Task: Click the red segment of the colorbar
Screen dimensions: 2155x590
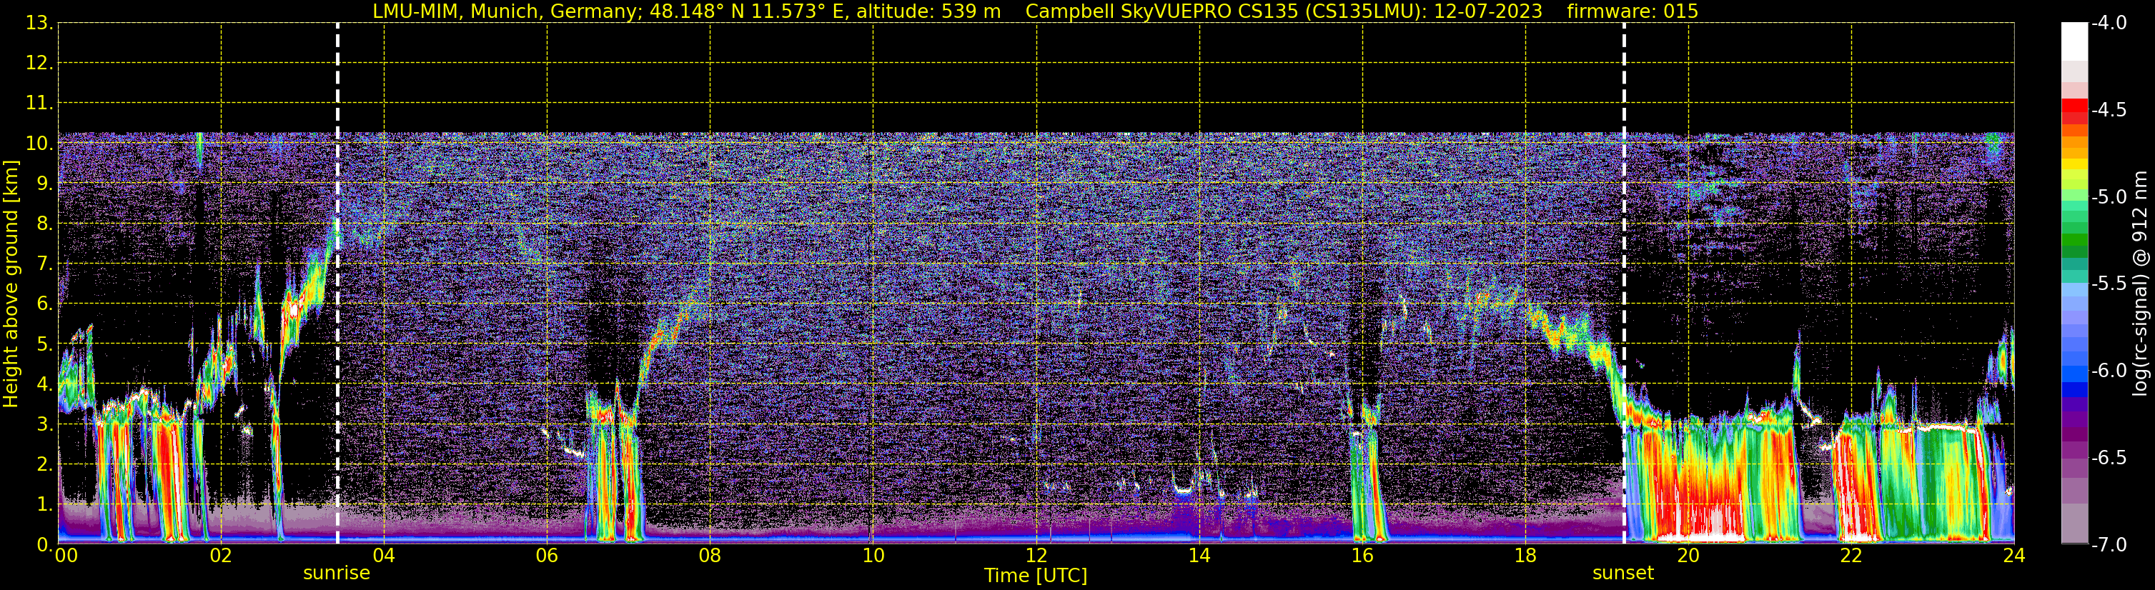Action: click(x=2075, y=105)
